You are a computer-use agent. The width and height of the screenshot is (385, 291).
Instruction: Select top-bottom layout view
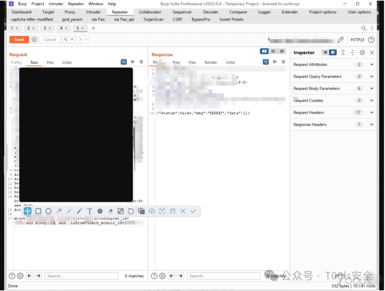pyautogui.click(x=273, y=51)
